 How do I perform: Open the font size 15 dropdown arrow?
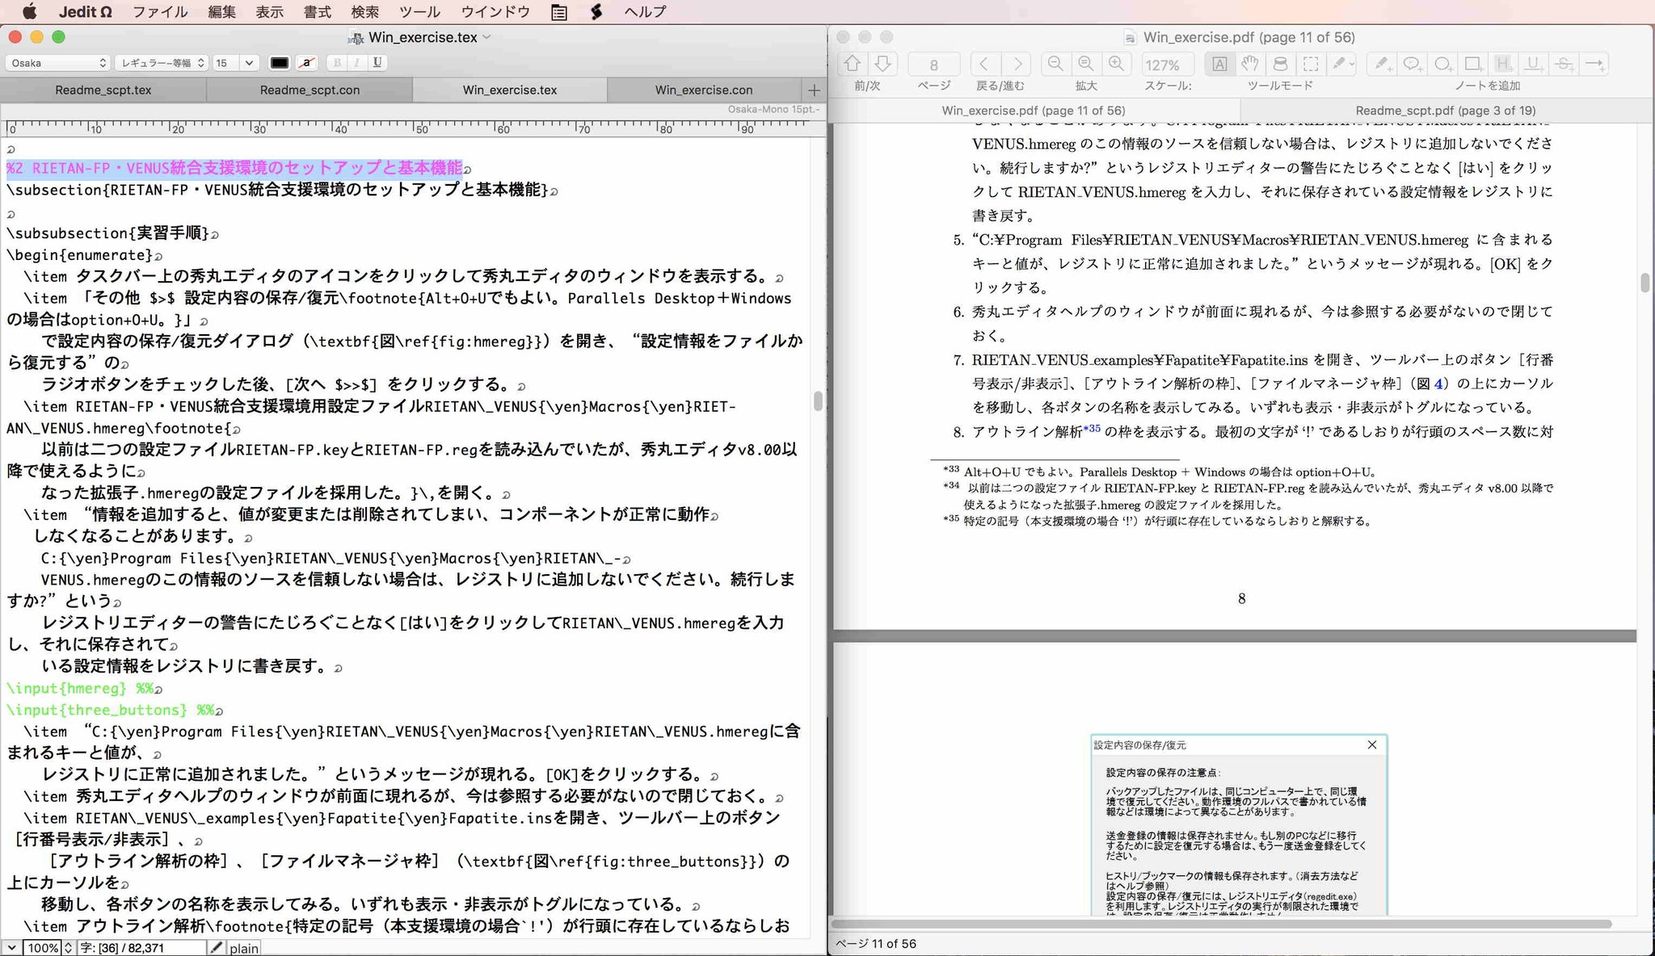click(x=249, y=62)
